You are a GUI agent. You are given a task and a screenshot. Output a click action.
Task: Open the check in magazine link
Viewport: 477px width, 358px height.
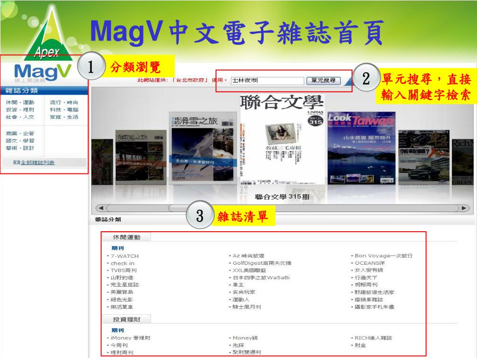[123, 263]
